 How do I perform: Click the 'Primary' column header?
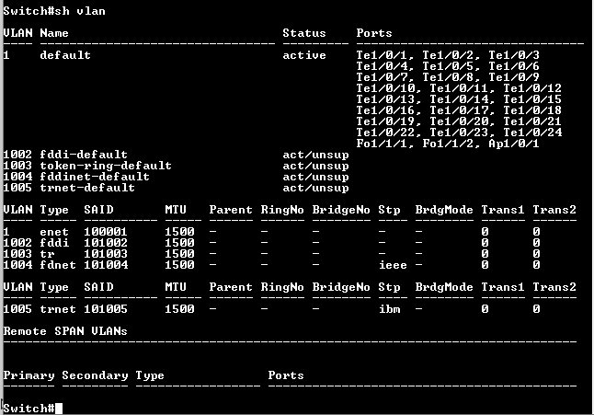[x=29, y=375]
